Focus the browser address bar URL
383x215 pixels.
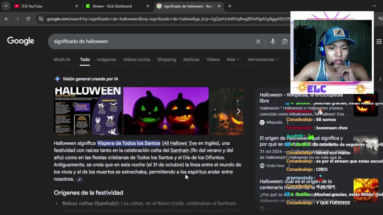[168, 19]
